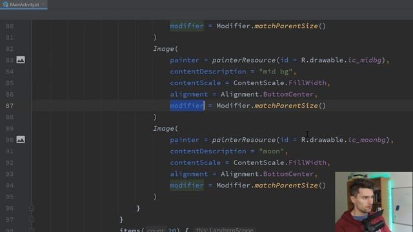Collapse the code block at line 96
The width and height of the screenshot is (413, 232).
point(32,208)
